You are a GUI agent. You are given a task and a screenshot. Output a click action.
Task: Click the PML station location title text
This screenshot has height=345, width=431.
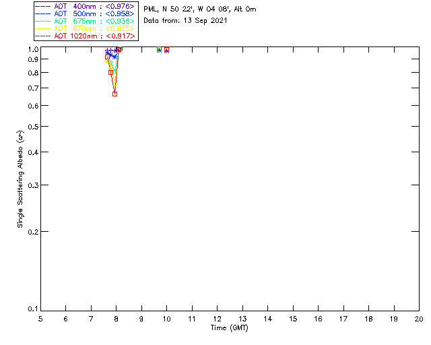tap(200, 9)
